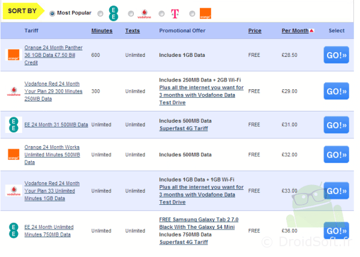Image resolution: width=360 pixels, height=257 pixels.
Task: Open Superfast 4G Tariff link in £36.00 row
Action: point(184,242)
